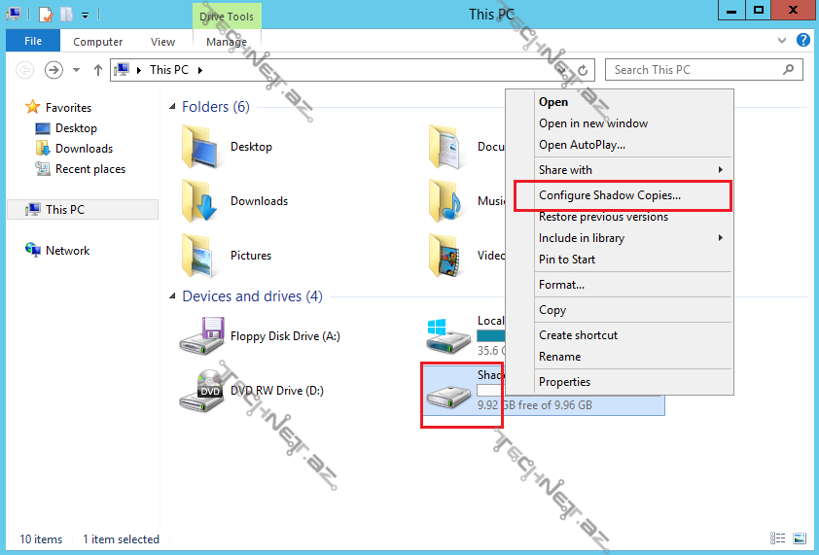Click the Help question mark icon

[802, 41]
